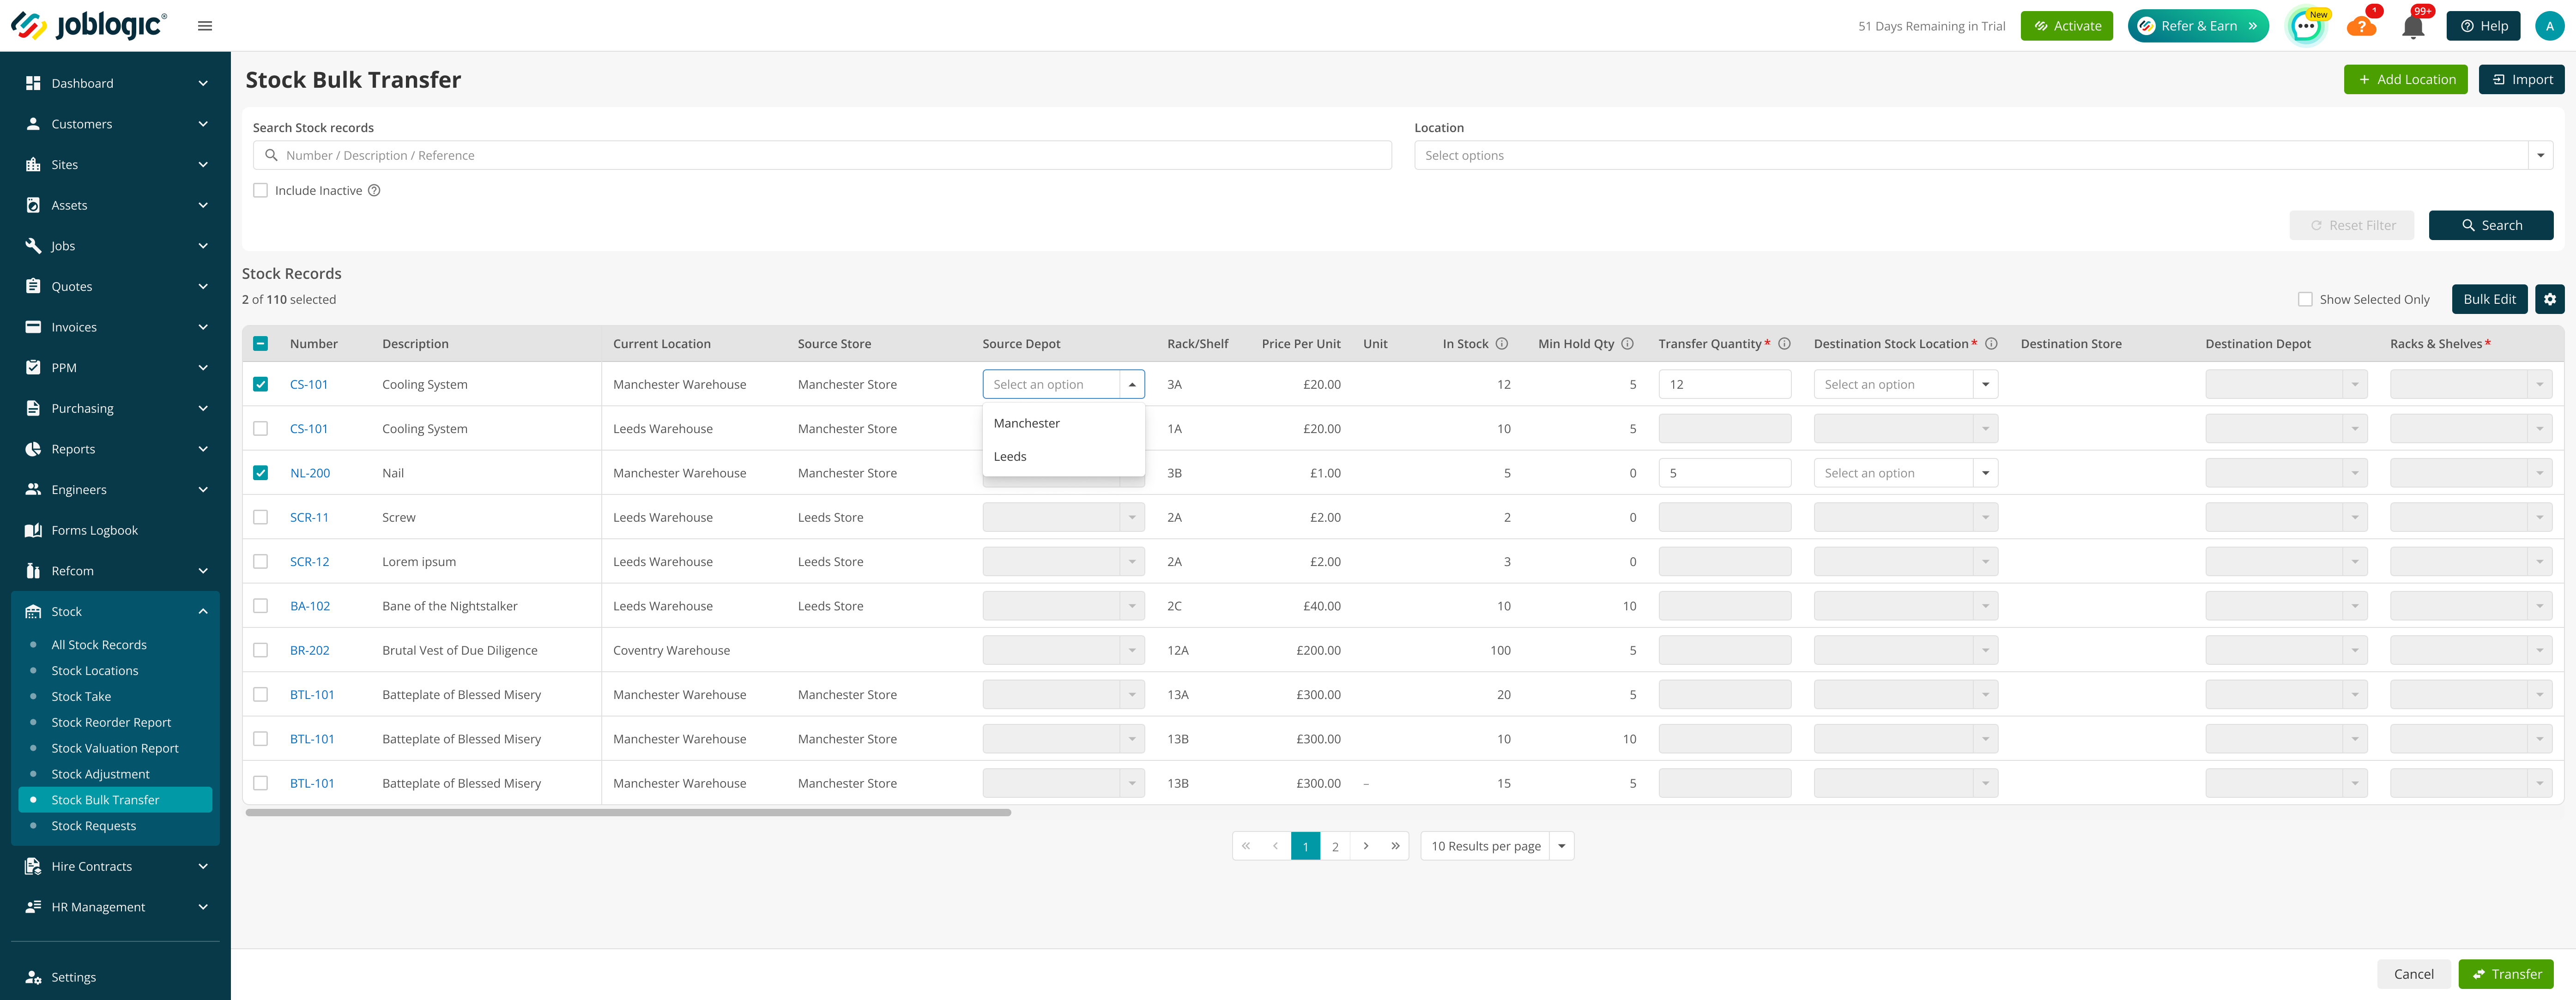Open the user avatar A menu
2576x1000 pixels.
[2549, 26]
